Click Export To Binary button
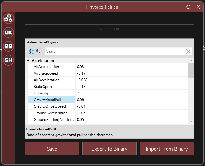Image resolution: width=205 pixels, height=166 pixels. [109, 149]
